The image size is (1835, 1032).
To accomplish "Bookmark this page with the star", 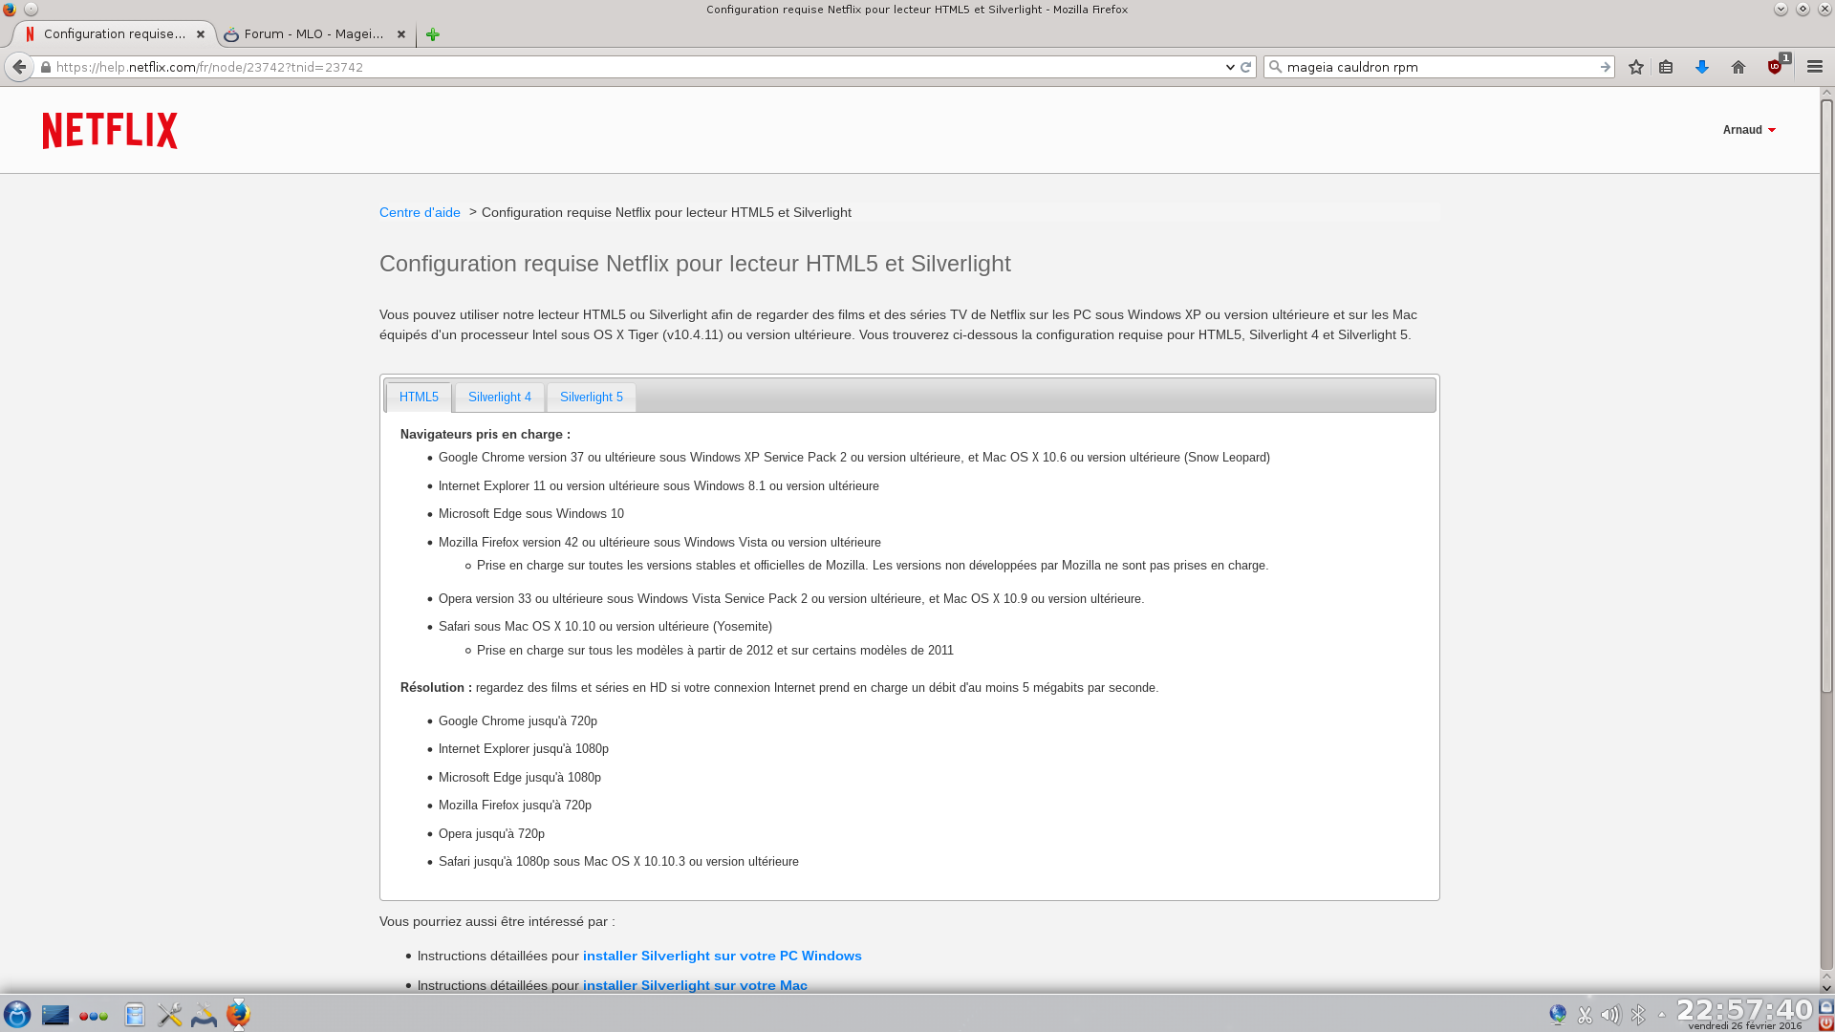I will pyautogui.click(x=1636, y=67).
